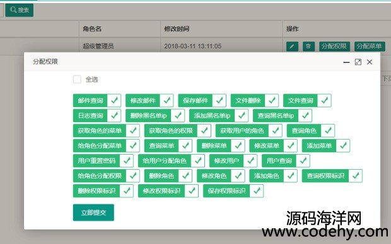The width and height of the screenshot is (391, 244).
Task: Toggle the 修改菜单 permission
Action: tap(273, 145)
